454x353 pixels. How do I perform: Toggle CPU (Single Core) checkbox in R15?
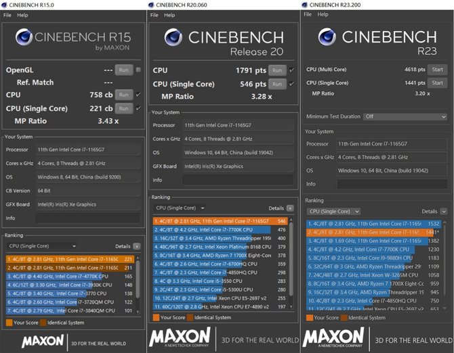coord(138,108)
